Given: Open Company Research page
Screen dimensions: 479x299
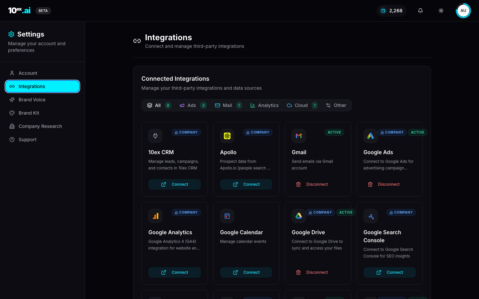Looking at the screenshot, I should [43, 126].
